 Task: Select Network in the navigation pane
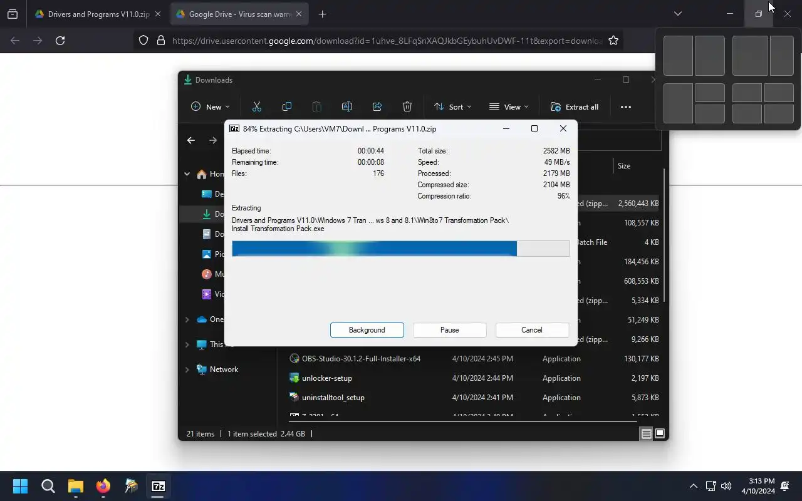tap(224, 369)
